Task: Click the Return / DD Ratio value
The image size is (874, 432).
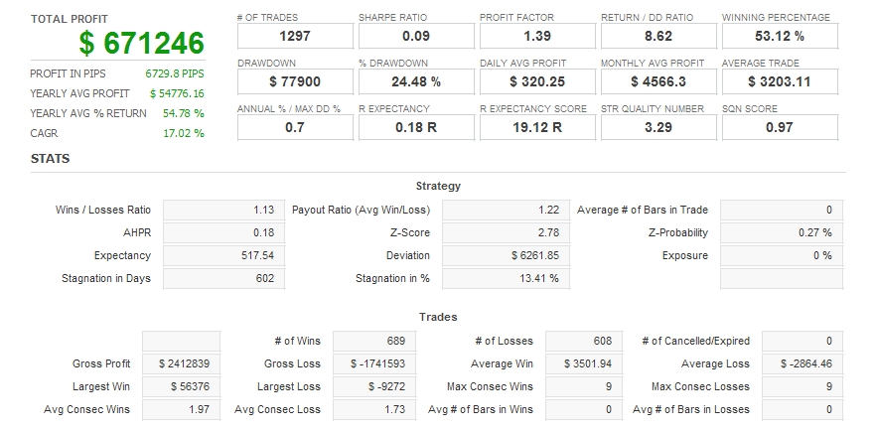Action: 658,37
